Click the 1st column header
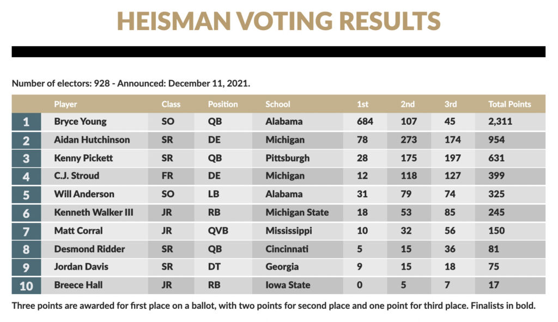Image resolution: width=558 pixels, height=322 pixels. pyautogui.click(x=362, y=104)
